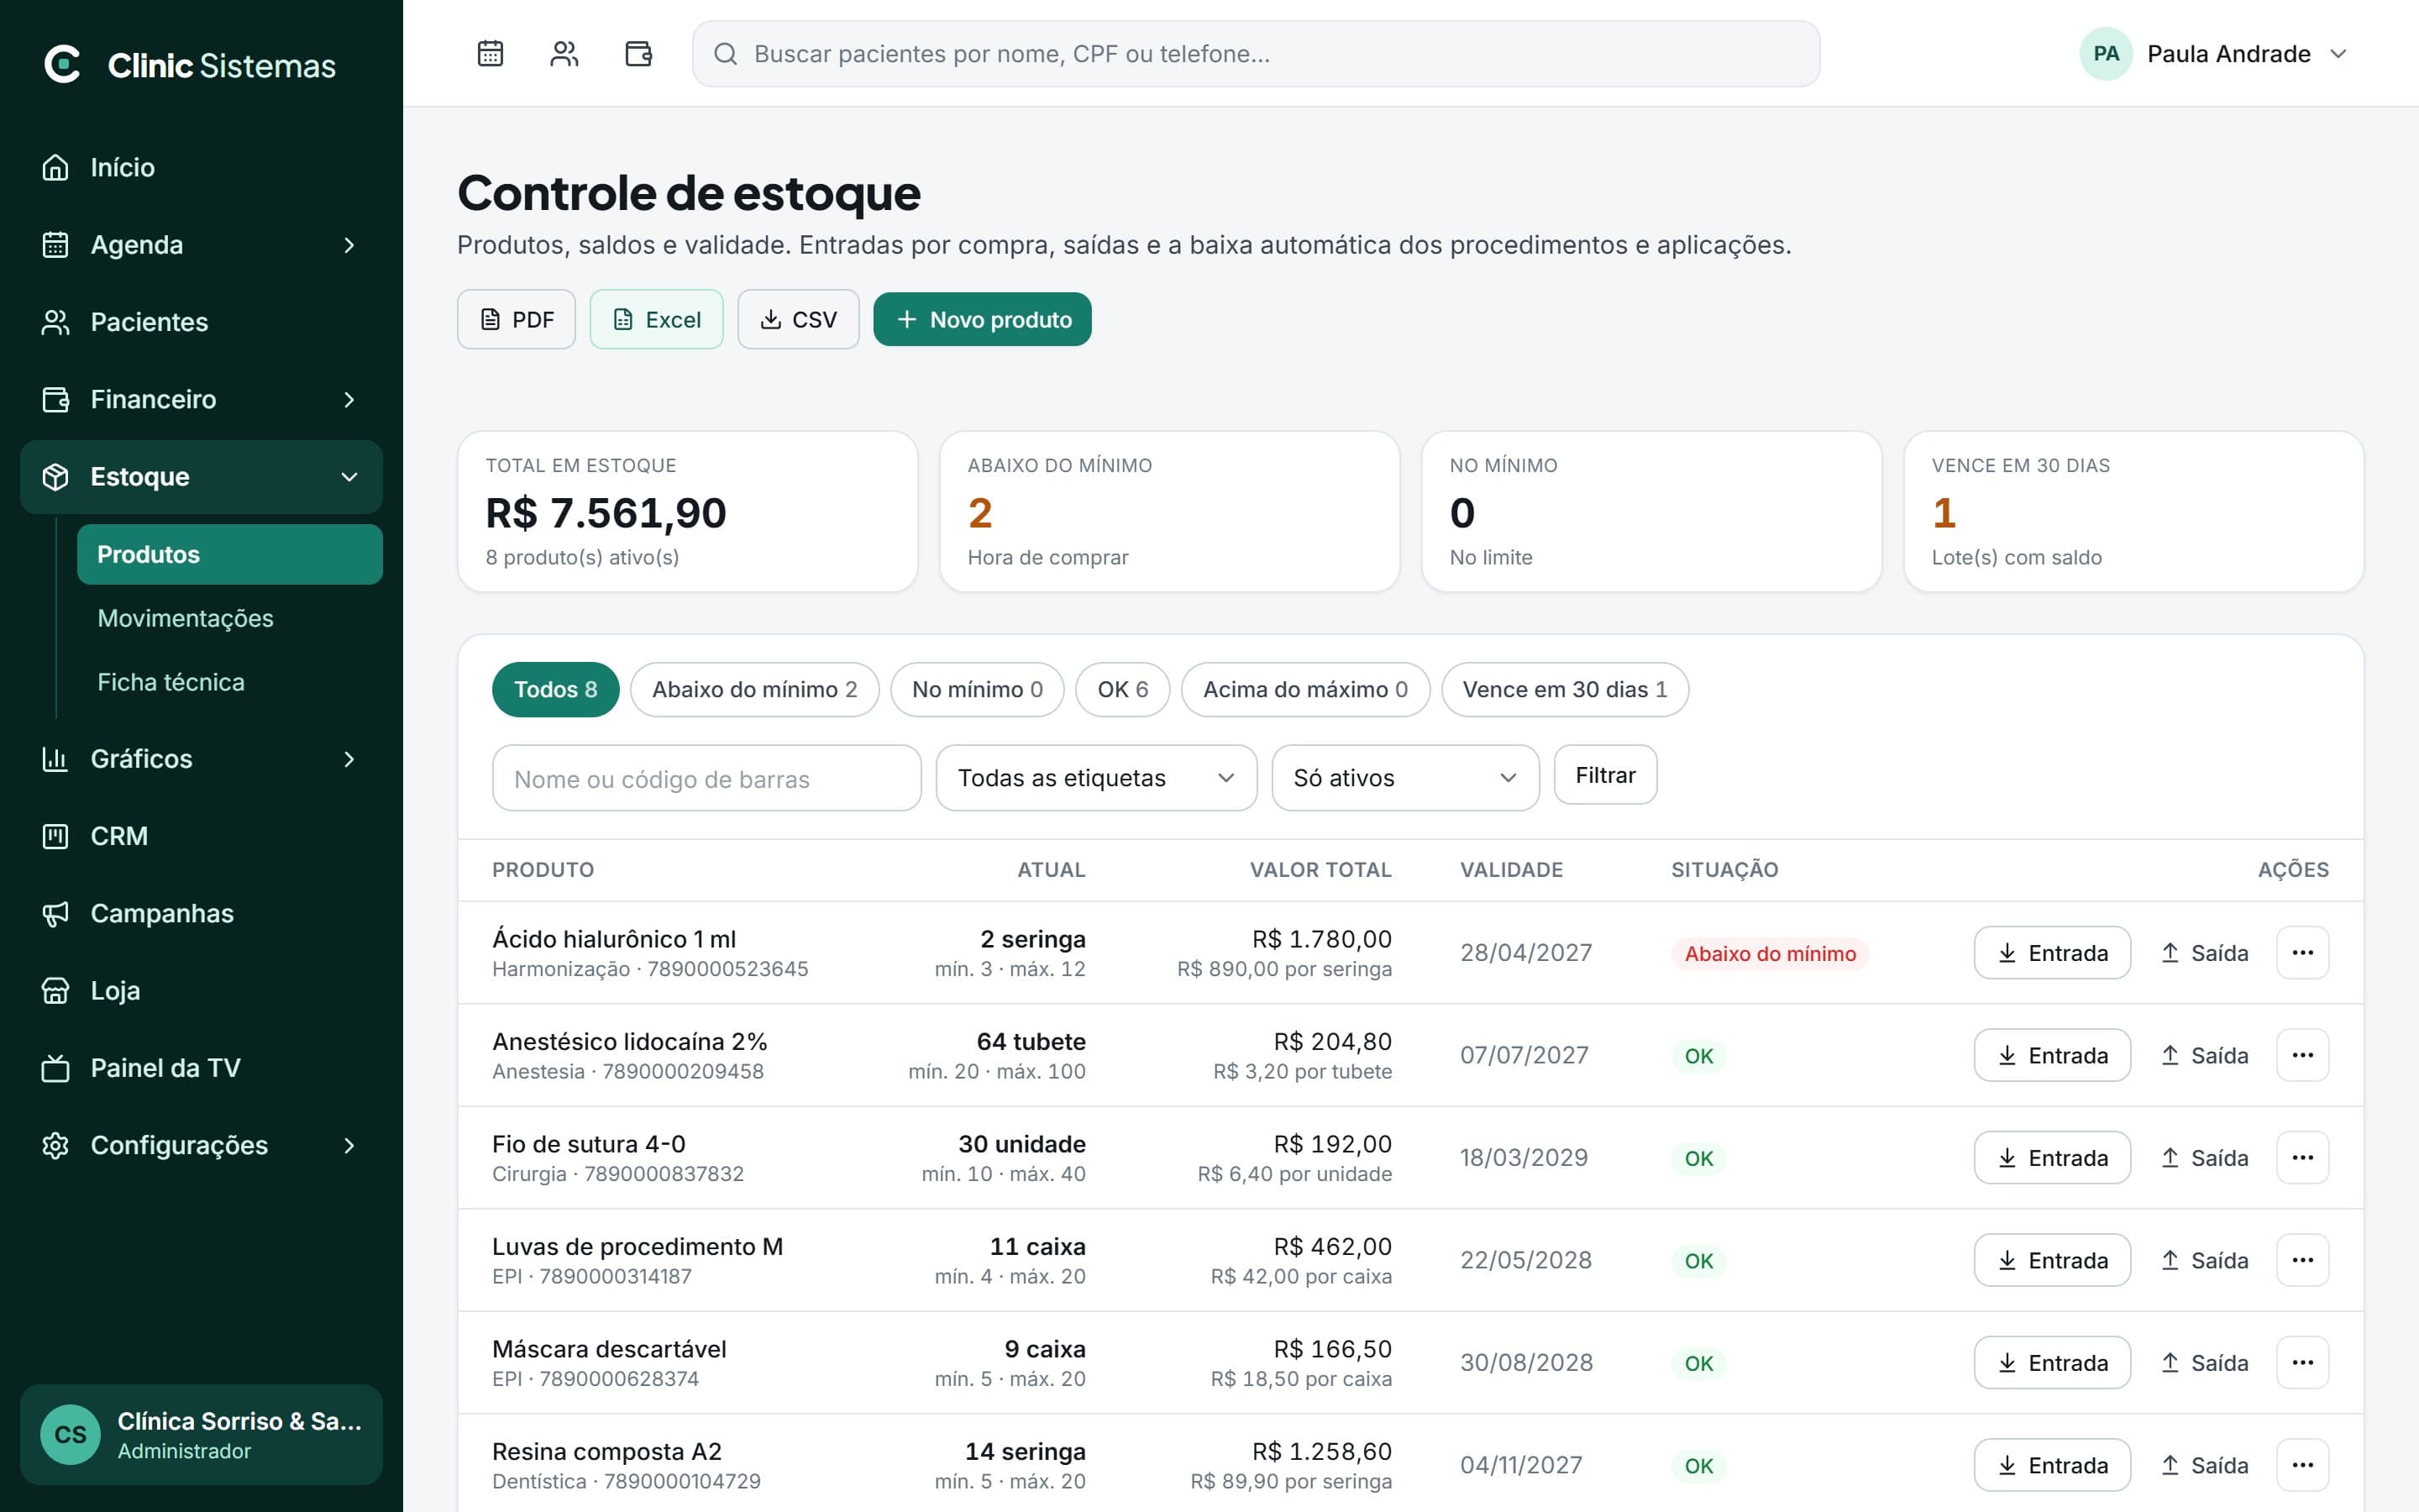2419x1512 pixels.
Task: Open actions menu for Ácido hialurônico 1 ml
Action: 2302,952
